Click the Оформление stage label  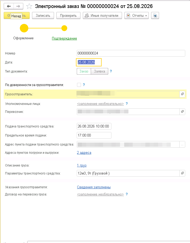pos(23,38)
